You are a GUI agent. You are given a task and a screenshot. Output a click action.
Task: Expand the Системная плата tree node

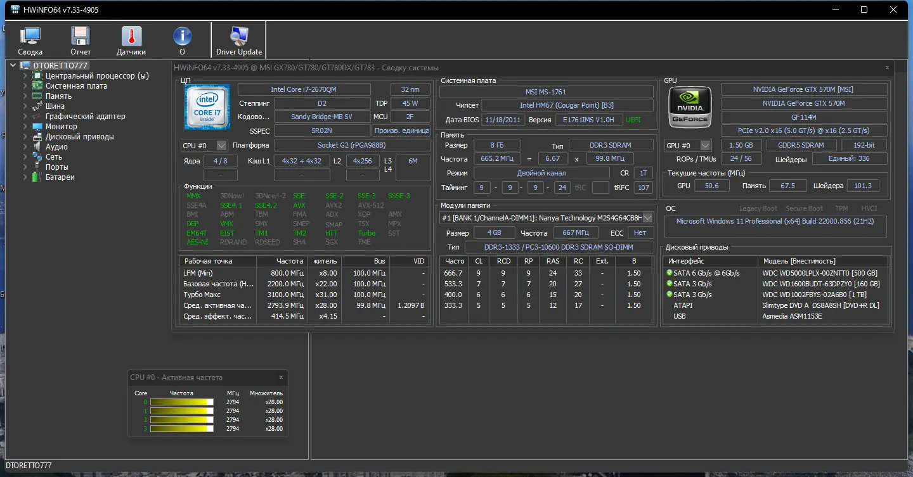(x=25, y=86)
